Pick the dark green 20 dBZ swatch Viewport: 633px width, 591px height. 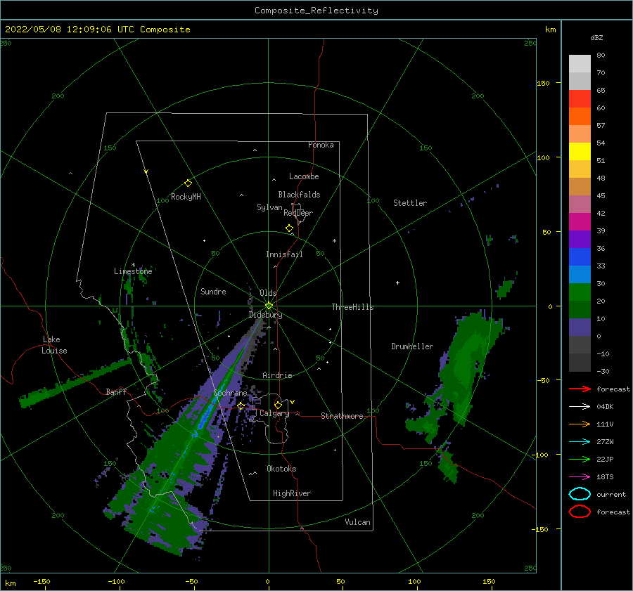(580, 310)
